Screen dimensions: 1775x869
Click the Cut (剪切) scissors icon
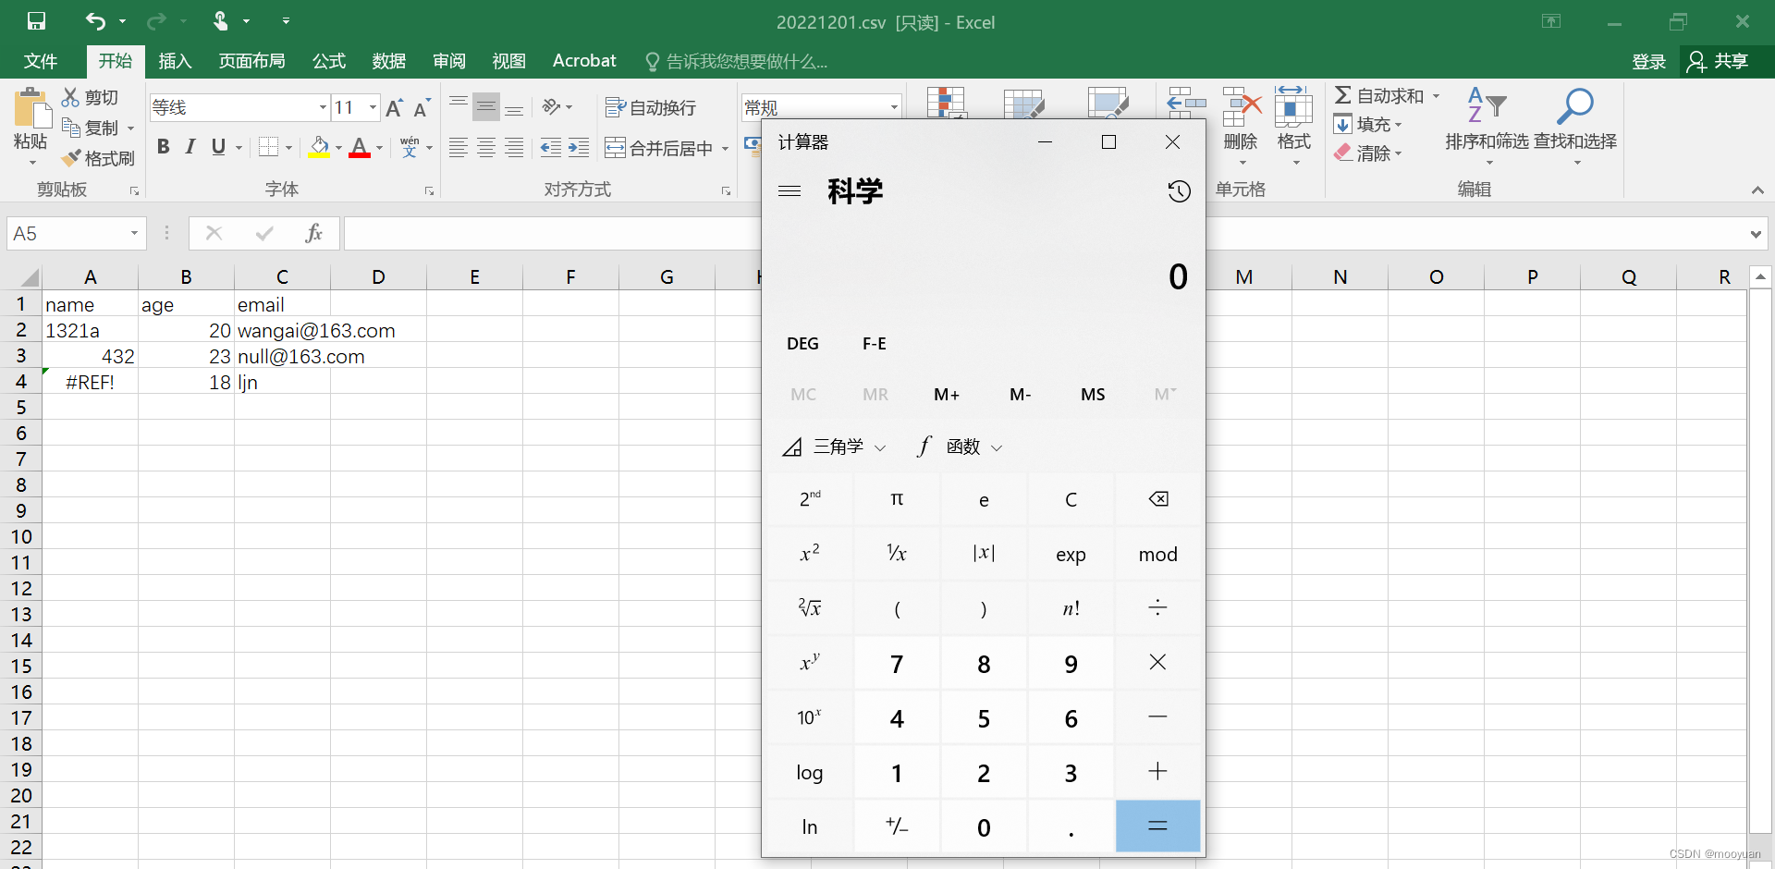tap(70, 97)
